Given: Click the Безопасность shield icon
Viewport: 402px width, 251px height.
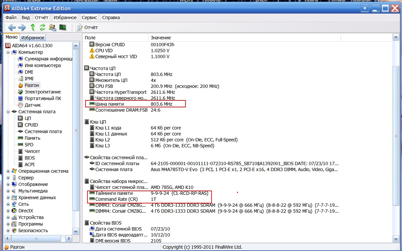Looking at the screenshot, I should pos(14,231).
